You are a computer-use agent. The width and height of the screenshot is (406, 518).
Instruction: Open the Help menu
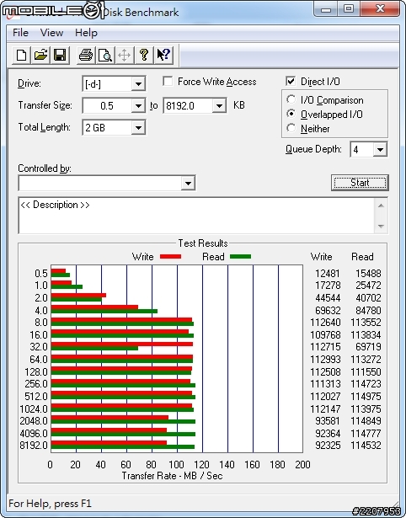[x=86, y=33]
